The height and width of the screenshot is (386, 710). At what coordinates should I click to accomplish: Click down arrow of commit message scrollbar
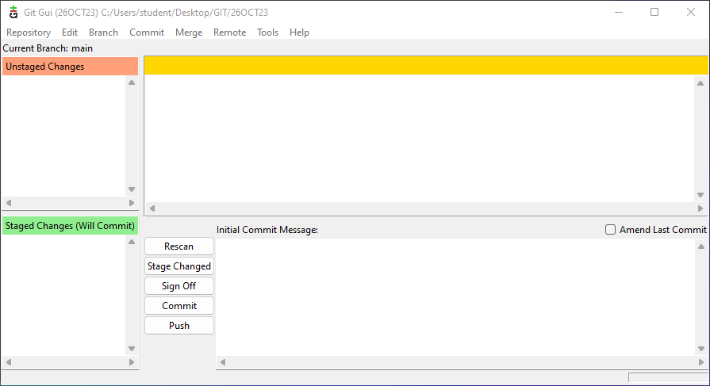(701, 349)
